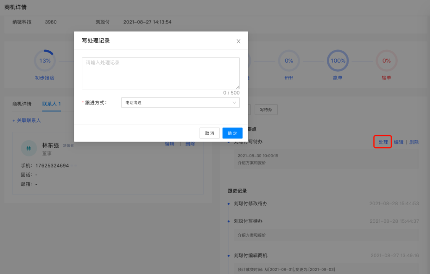Open the 跟进方式 dropdown

pos(180,102)
